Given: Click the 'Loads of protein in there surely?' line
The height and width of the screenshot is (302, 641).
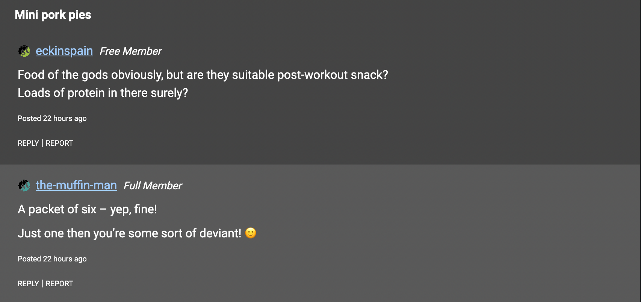Looking at the screenshot, I should pyautogui.click(x=103, y=93).
